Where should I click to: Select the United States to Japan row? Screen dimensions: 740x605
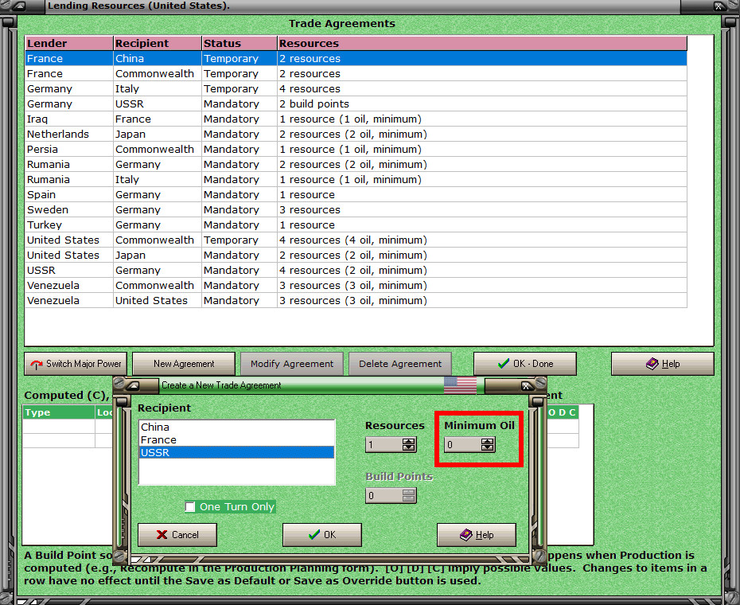tap(356, 255)
